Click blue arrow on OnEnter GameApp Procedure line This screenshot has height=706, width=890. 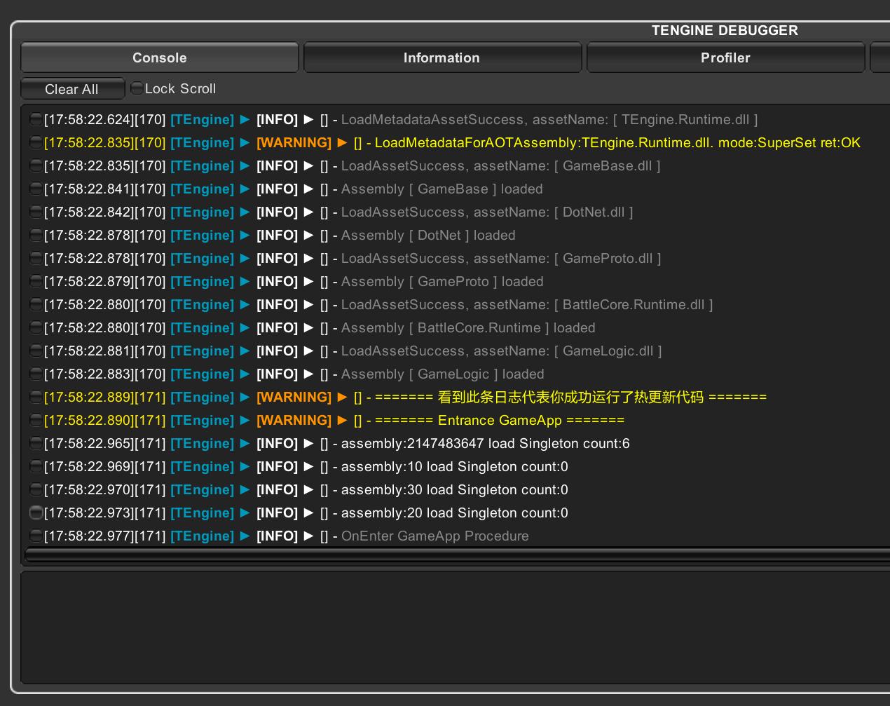pyautogui.click(x=245, y=536)
